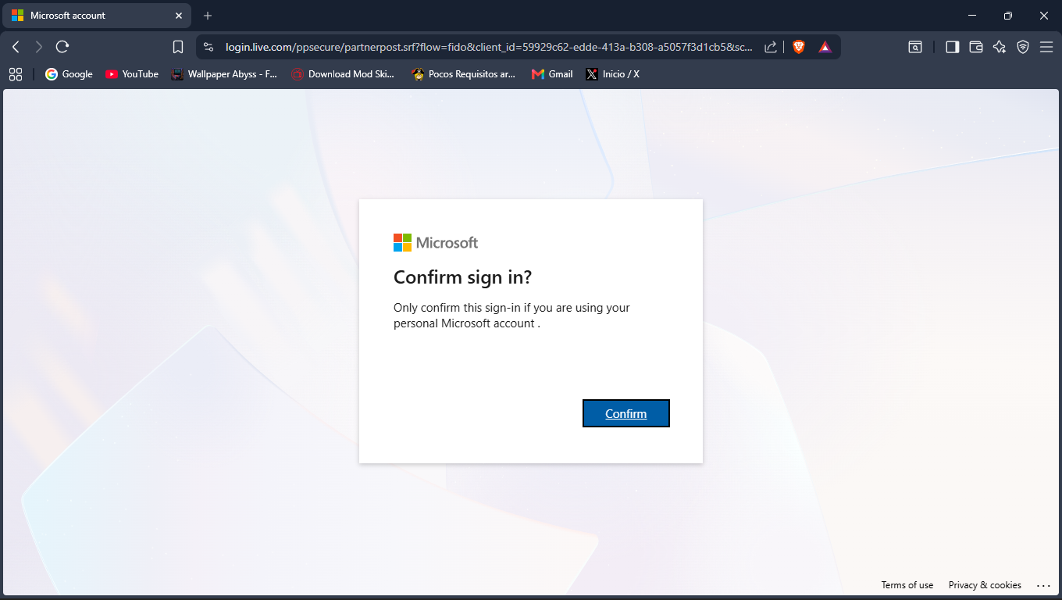Open the Gmail bookmark

(x=552, y=74)
